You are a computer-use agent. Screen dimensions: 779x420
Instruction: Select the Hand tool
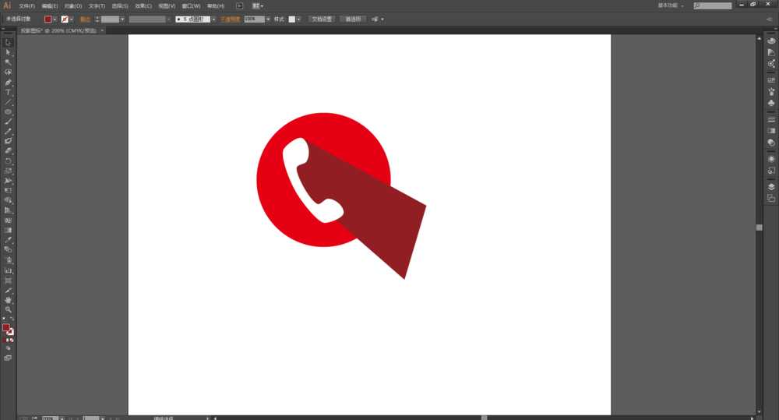point(9,300)
